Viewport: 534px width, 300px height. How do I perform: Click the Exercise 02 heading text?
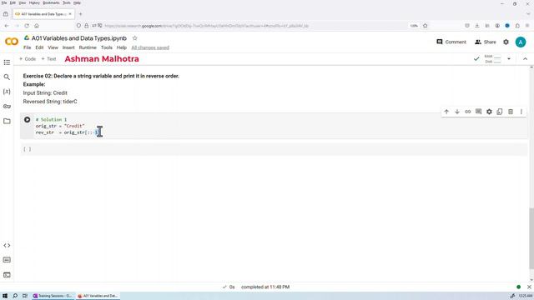(101, 76)
